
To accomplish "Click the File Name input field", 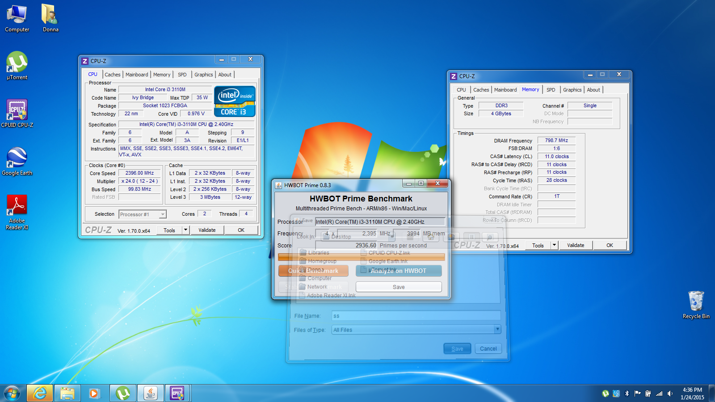I will click(x=416, y=316).
